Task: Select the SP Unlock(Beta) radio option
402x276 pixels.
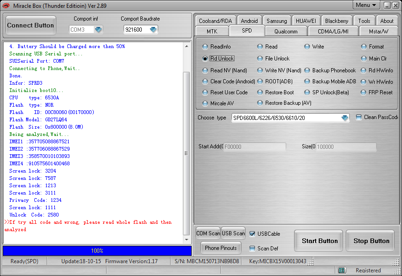Action: click(307, 92)
